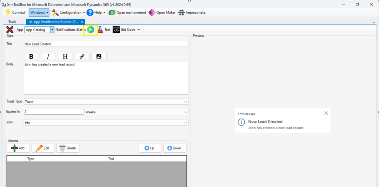This screenshot has height=187, width=379.
Task: Click the red X close tool icon
Action: (10, 30)
